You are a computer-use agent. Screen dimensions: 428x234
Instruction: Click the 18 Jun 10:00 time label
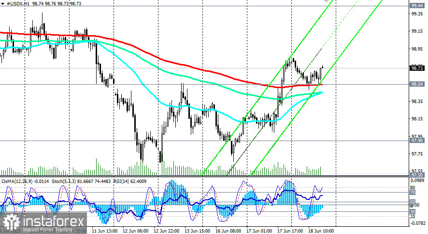pos(321,231)
